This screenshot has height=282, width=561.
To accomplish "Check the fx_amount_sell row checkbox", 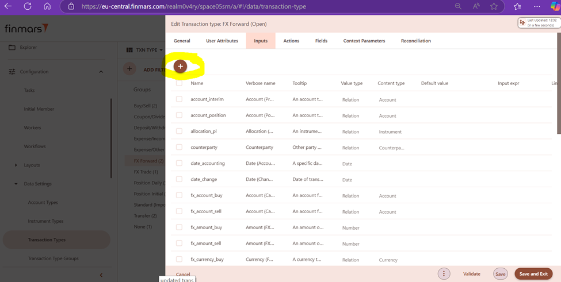I will point(180,243).
